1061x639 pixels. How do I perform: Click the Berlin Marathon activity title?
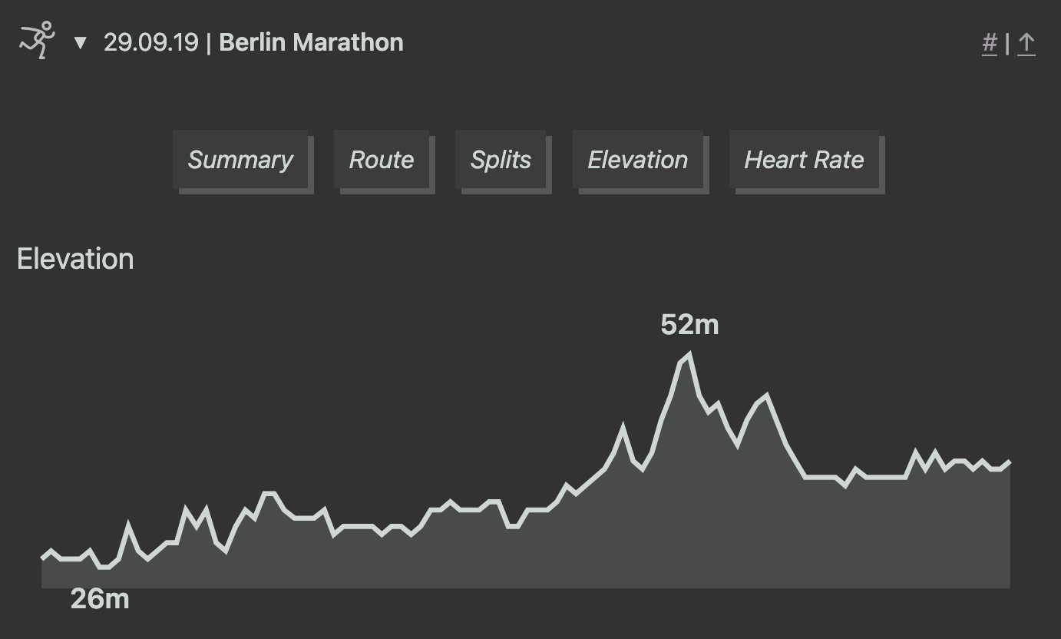click(311, 42)
